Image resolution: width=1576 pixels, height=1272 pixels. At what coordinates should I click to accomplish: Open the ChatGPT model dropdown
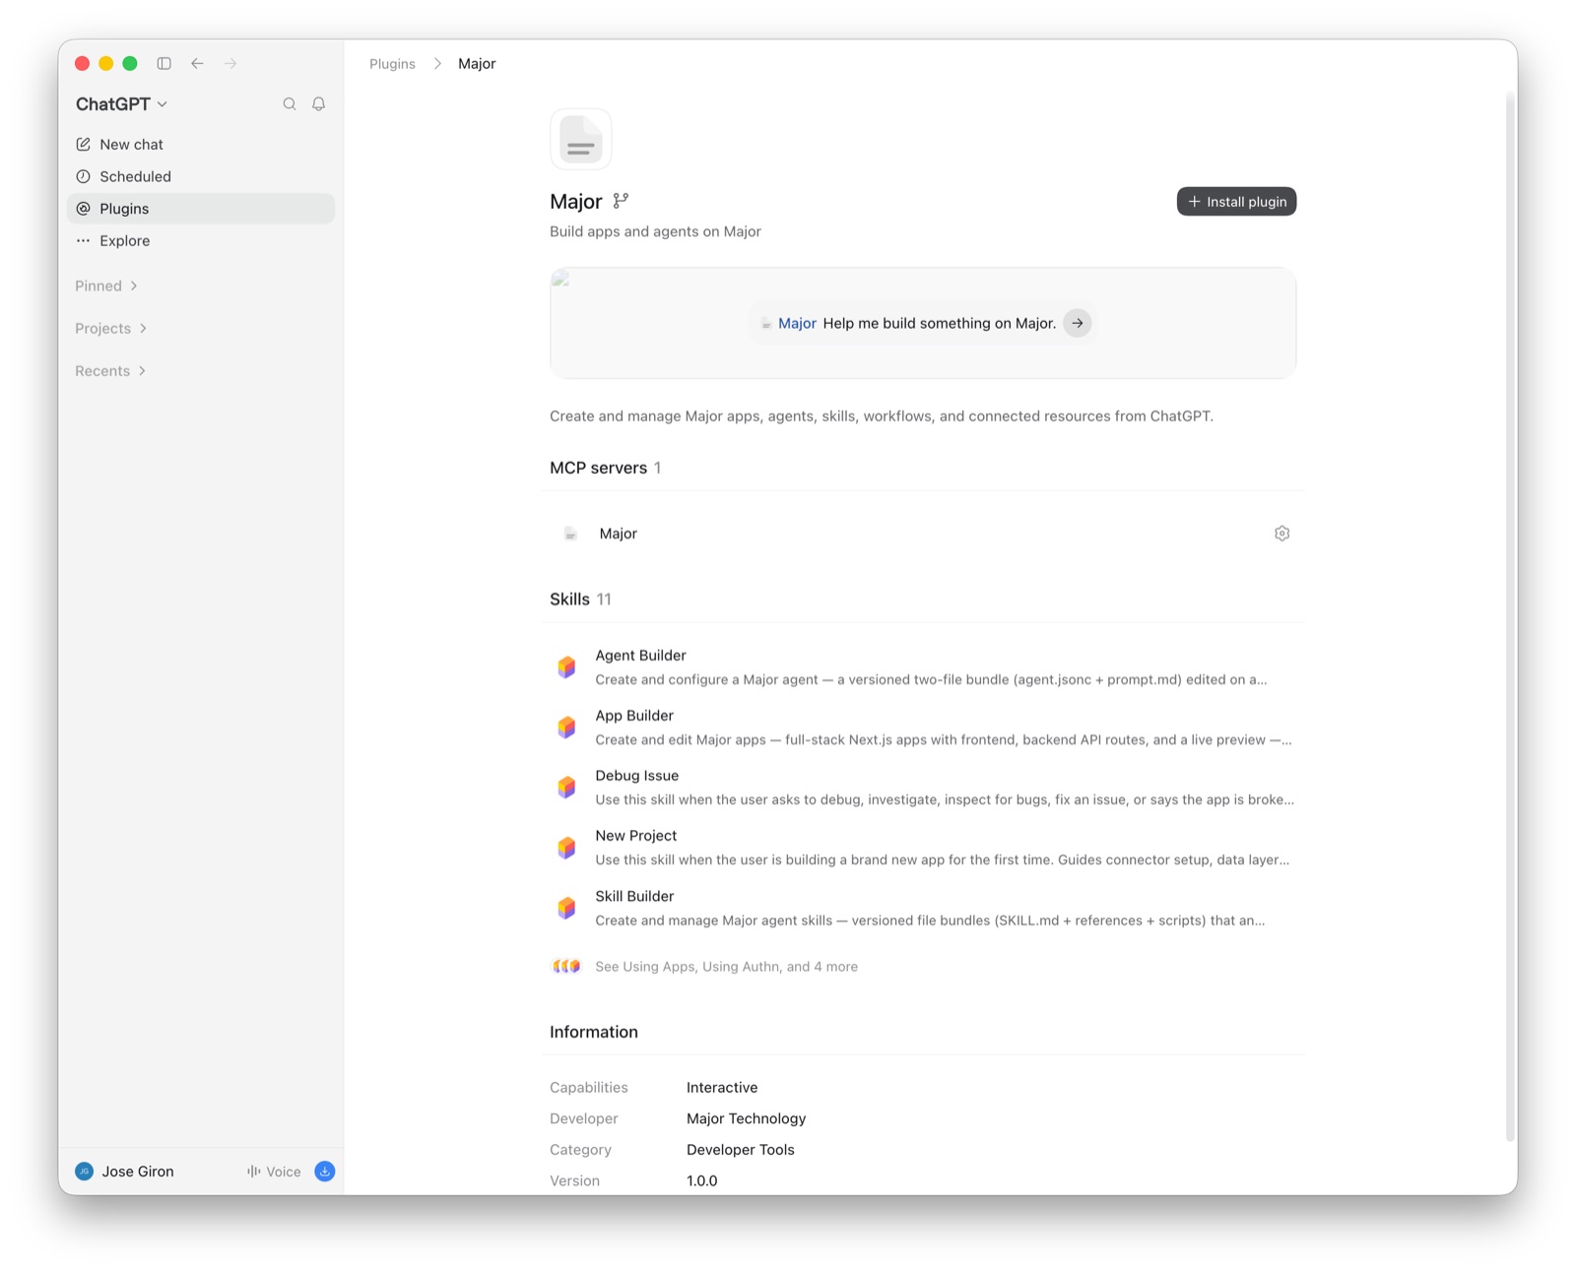[121, 103]
